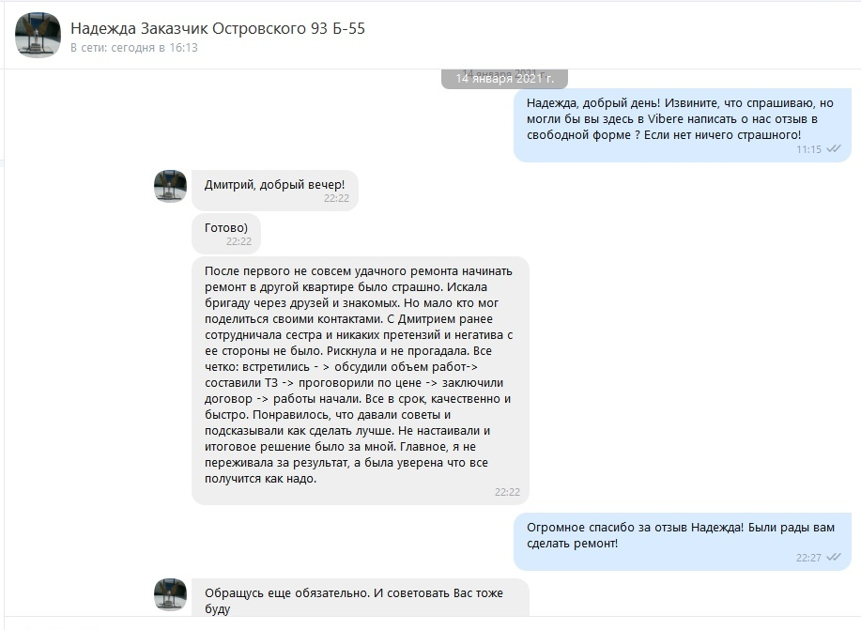Check read ticks on 22:27 message
The width and height of the screenshot is (861, 630).
click(834, 558)
